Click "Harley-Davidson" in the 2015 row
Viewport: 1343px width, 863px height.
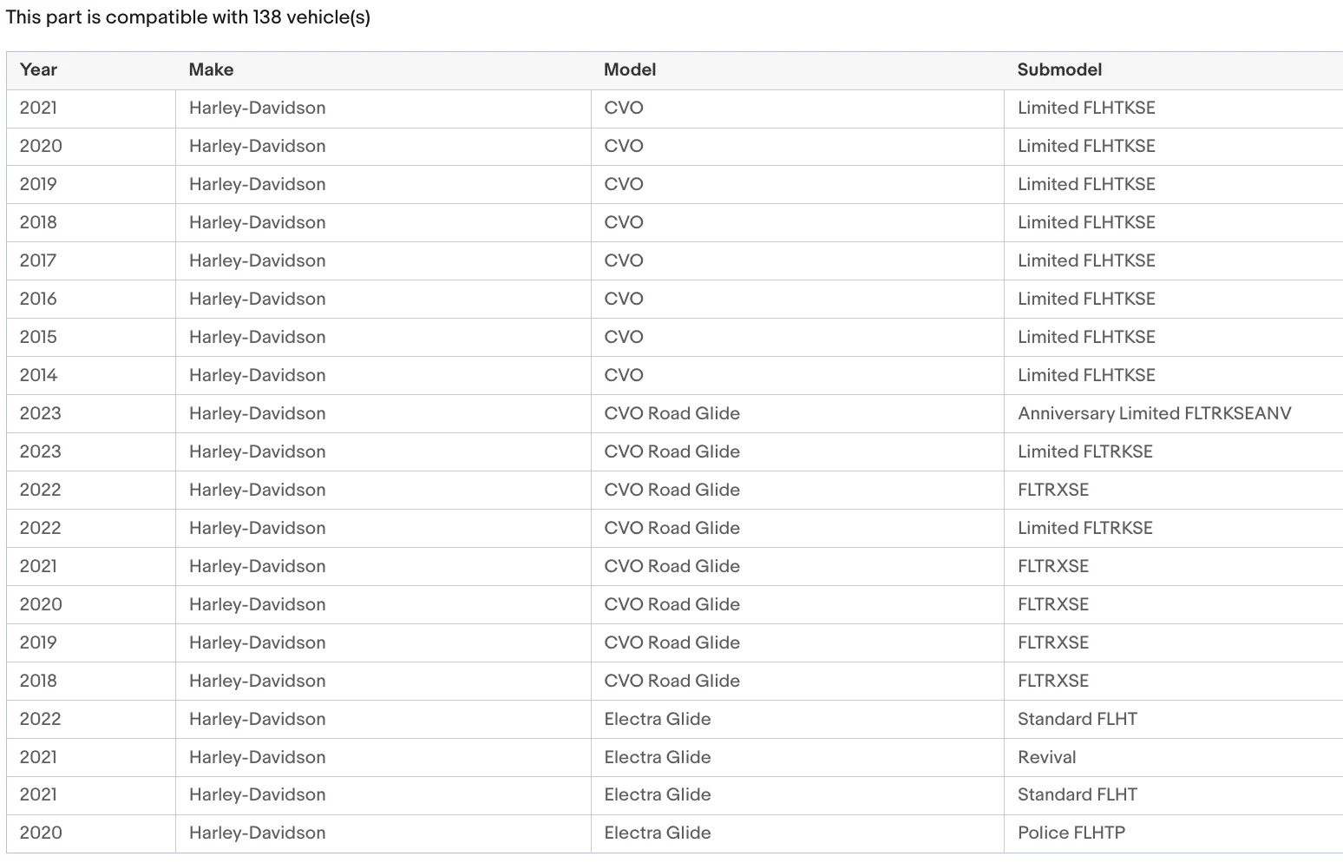click(x=257, y=337)
